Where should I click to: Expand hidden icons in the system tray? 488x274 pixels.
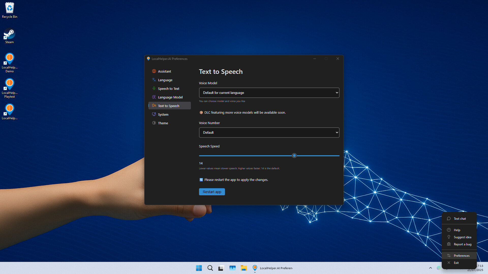[x=431, y=268]
